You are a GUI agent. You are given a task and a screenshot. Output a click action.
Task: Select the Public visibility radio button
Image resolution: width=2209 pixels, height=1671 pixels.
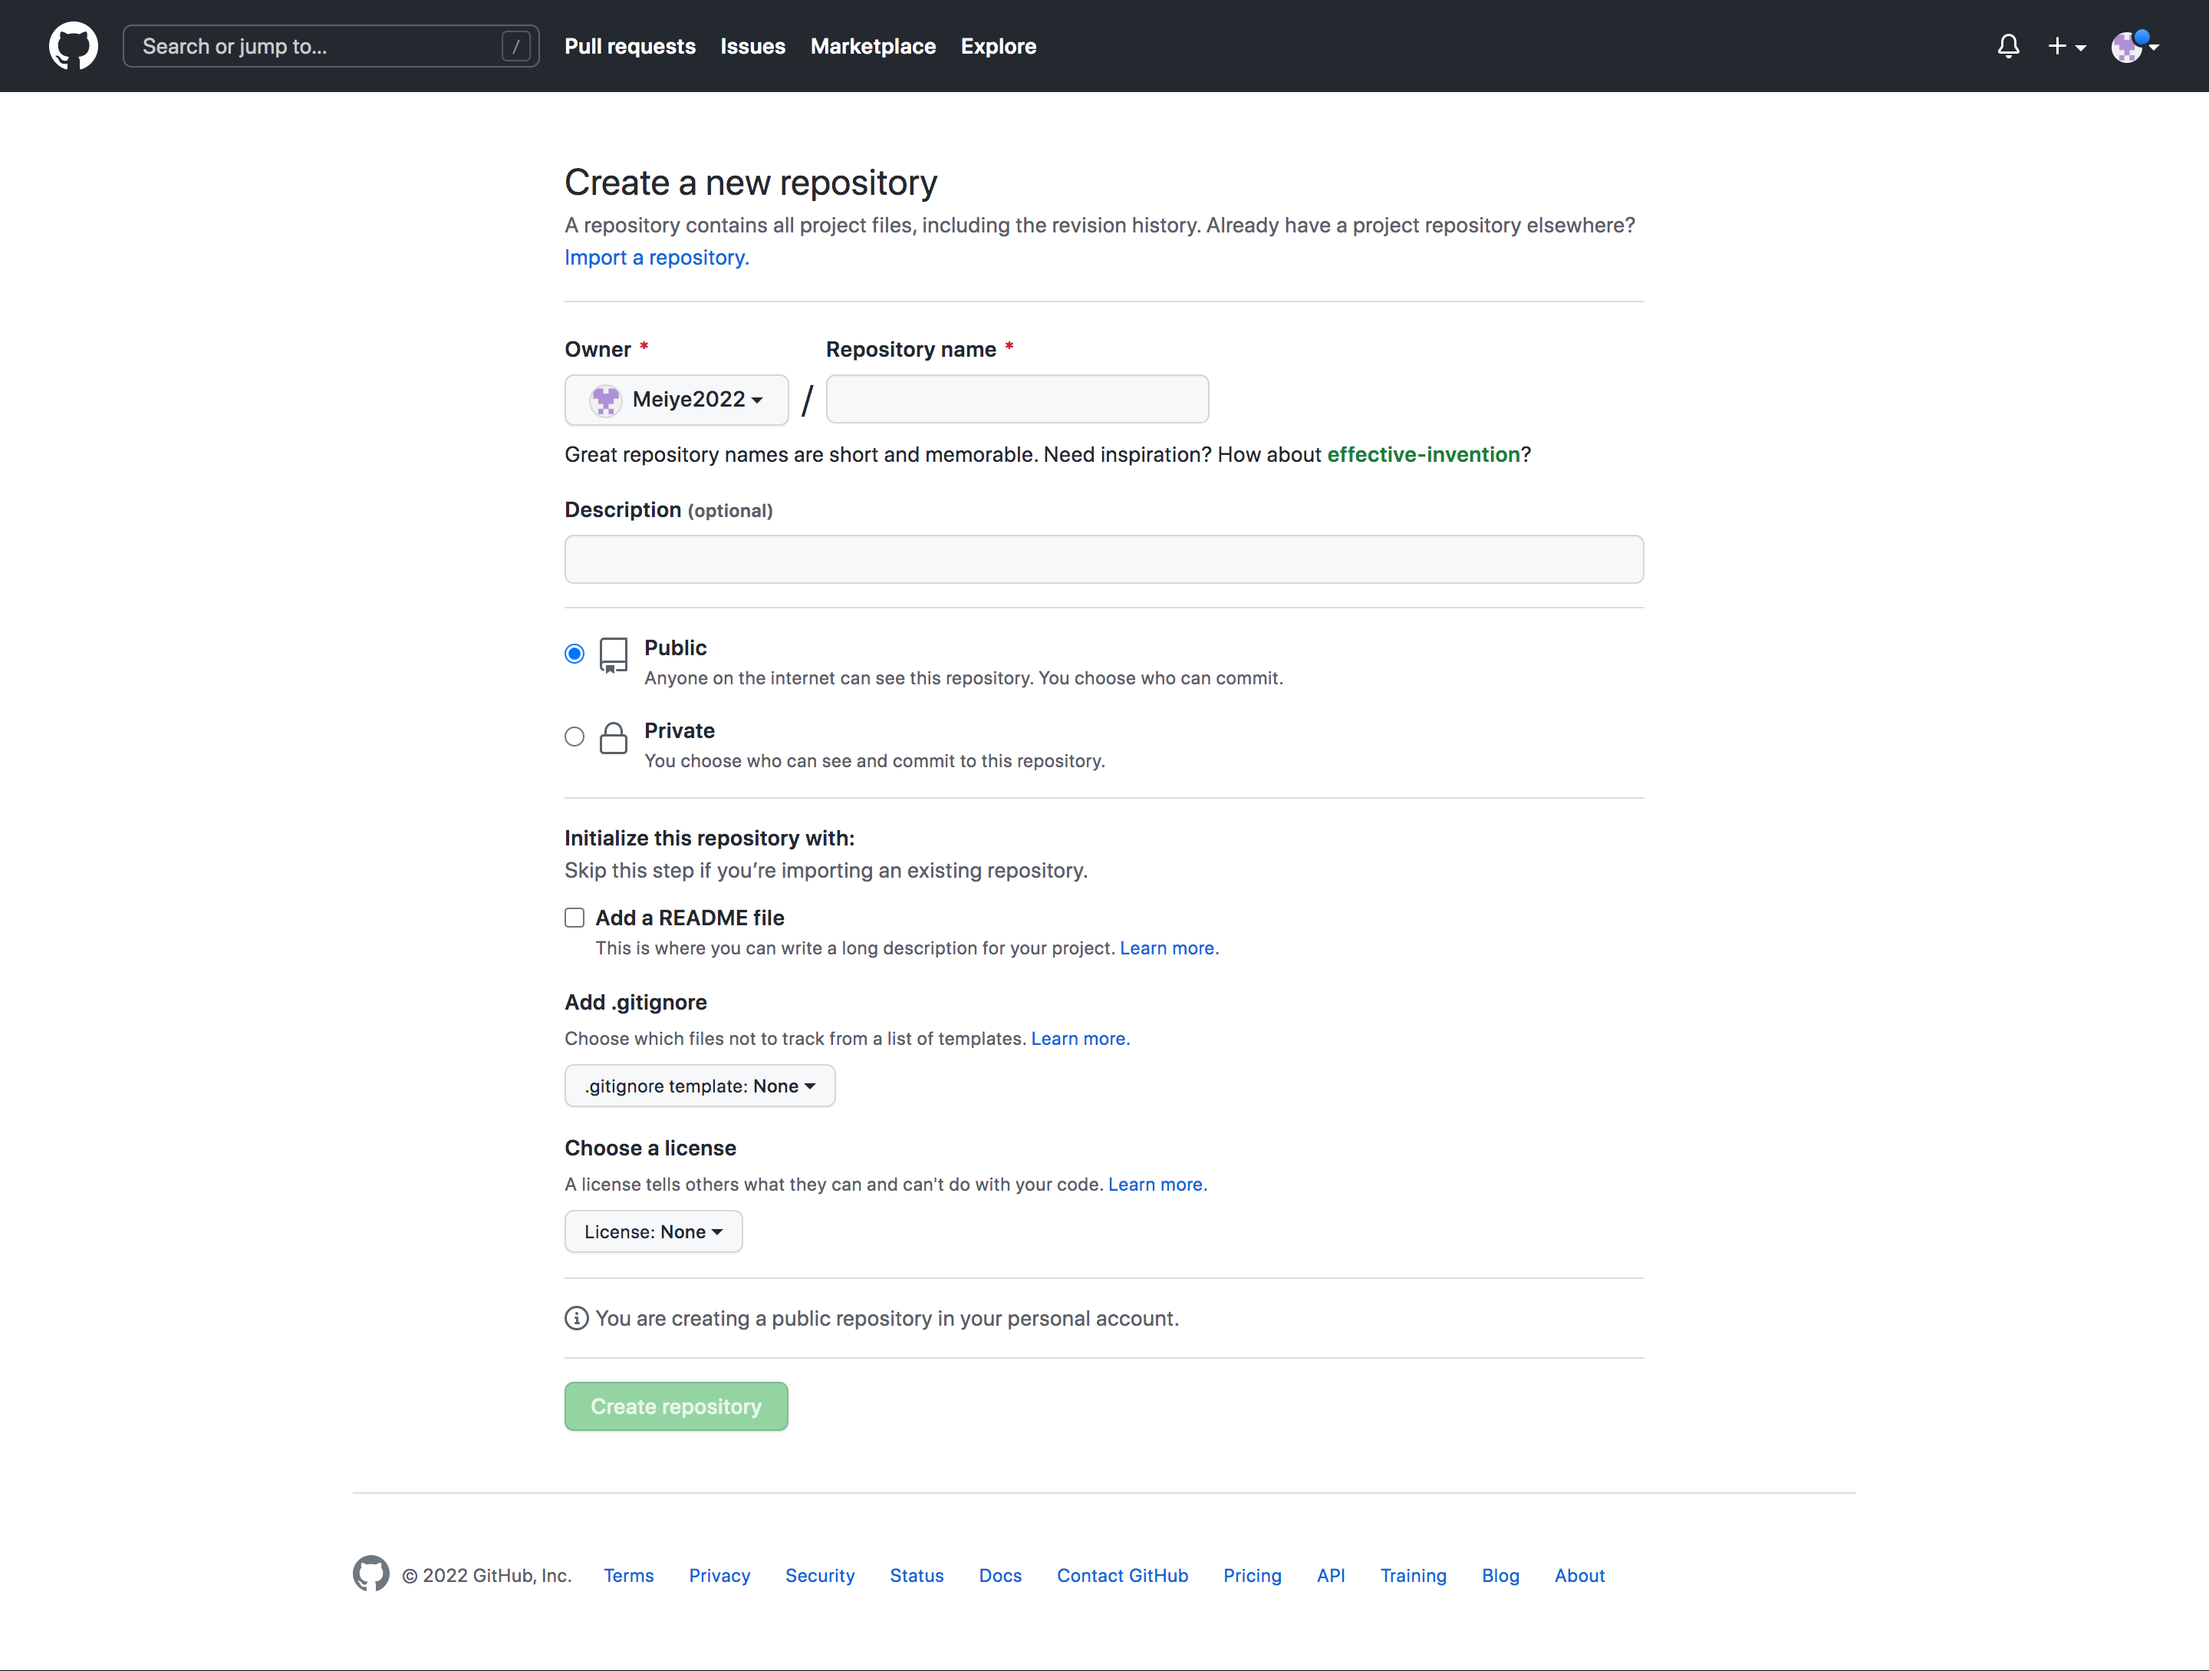574,653
